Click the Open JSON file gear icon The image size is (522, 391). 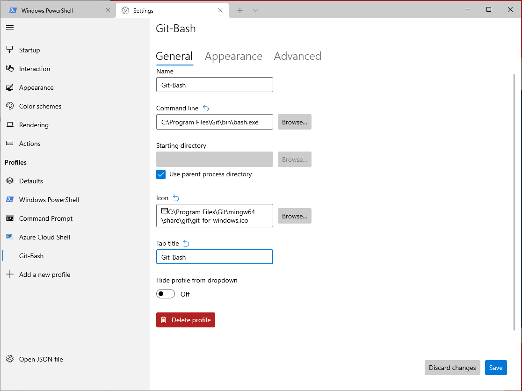10,359
